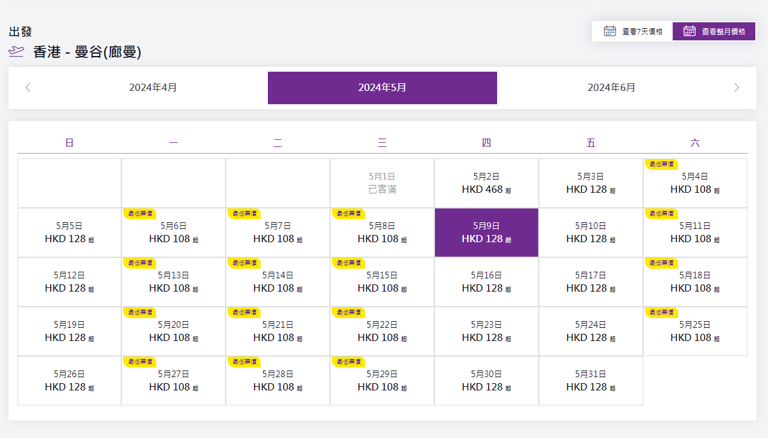Viewport: 768px width, 438px height.
Task: Select 5月19日 at HKD 128
Action: [69, 331]
